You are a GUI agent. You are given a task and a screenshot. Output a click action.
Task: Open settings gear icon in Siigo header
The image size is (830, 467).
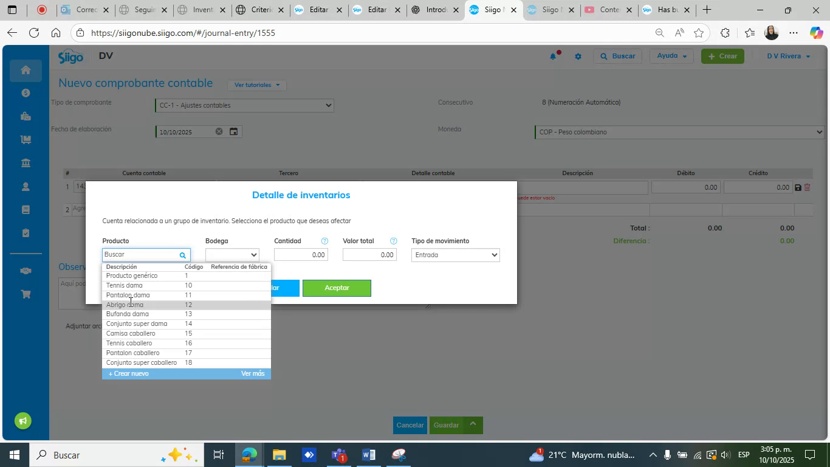coord(578,57)
